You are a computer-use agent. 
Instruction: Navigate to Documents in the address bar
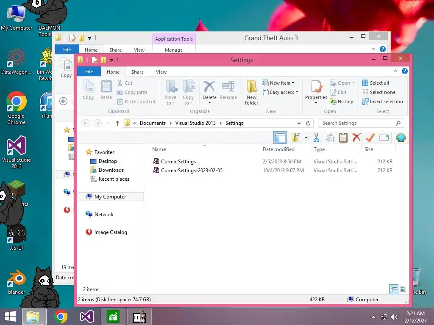153,123
